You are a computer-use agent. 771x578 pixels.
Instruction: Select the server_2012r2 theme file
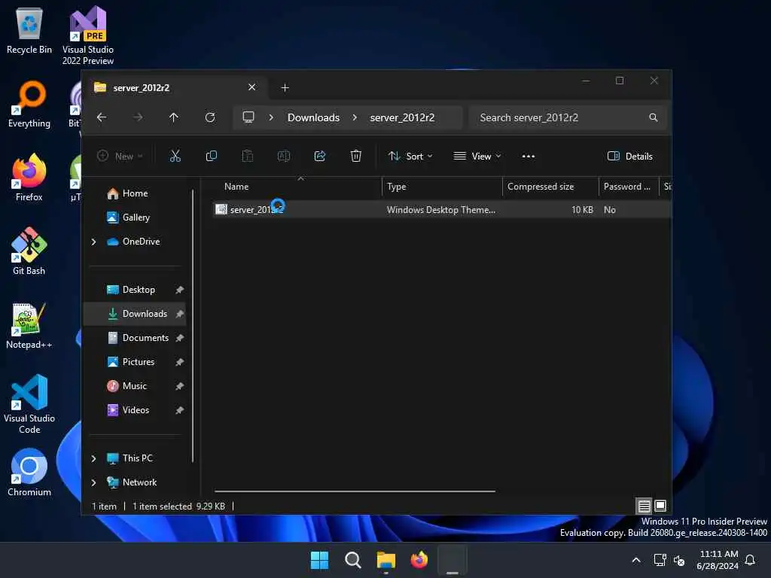441,210
